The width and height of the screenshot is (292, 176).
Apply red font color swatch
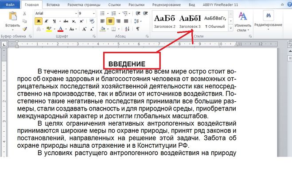[60, 29]
